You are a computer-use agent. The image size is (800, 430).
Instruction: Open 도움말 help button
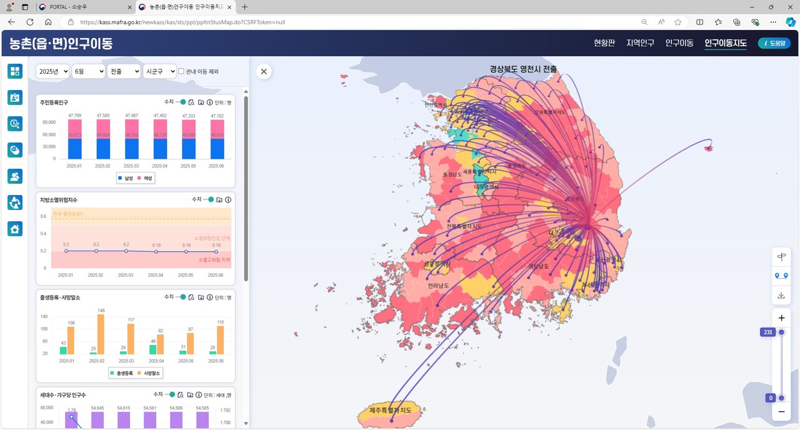(774, 43)
